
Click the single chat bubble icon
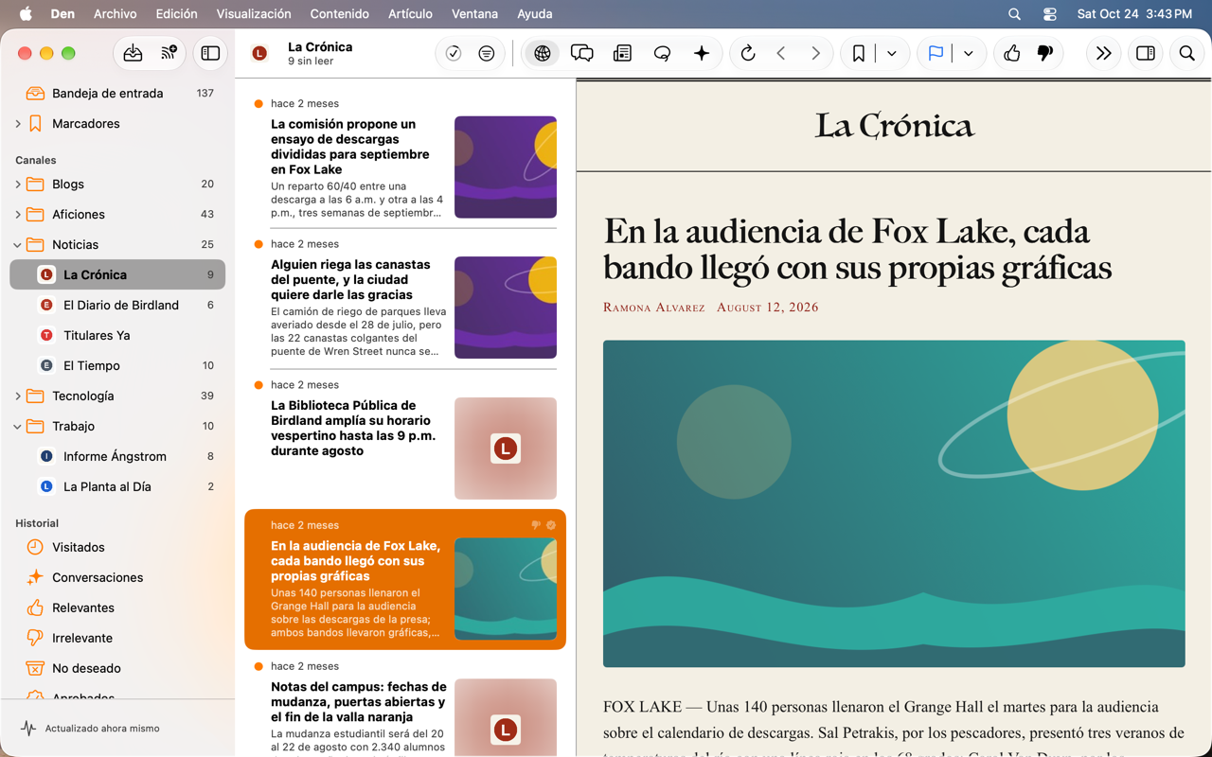click(x=662, y=54)
